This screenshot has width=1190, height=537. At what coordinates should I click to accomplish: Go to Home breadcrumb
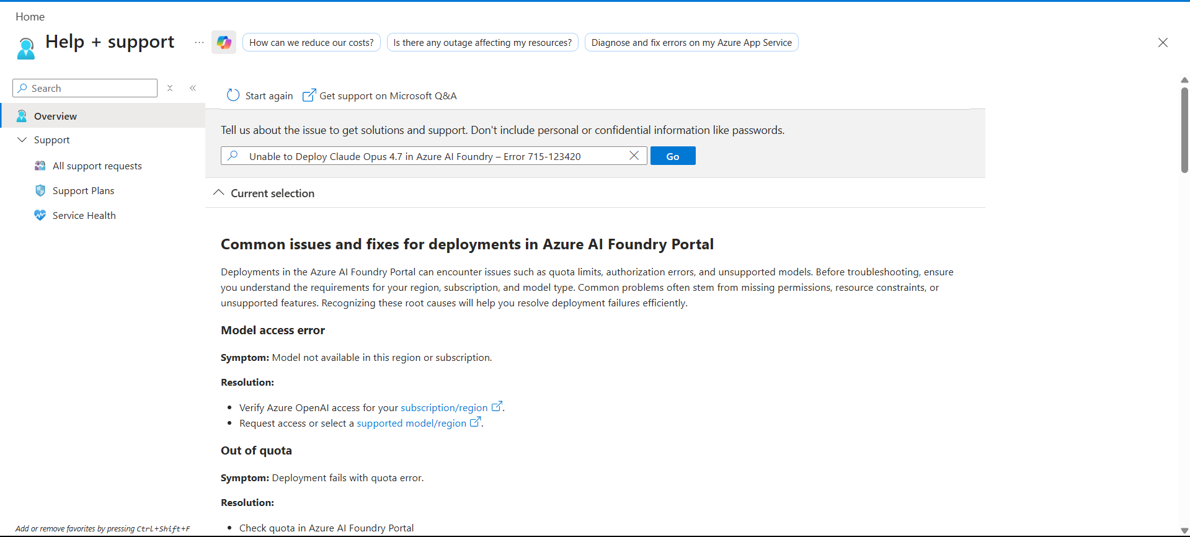click(x=30, y=17)
